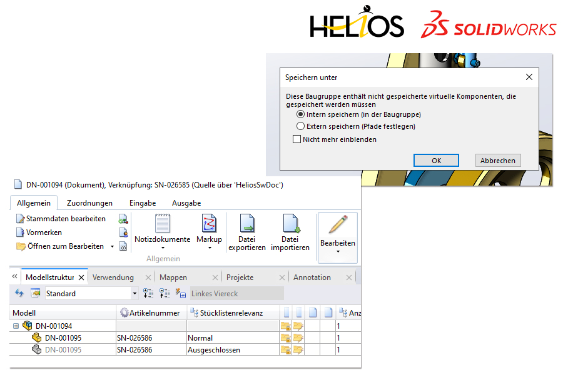Click the locked folder icon in the Normal row
This screenshot has height=375, width=563.
286,338
